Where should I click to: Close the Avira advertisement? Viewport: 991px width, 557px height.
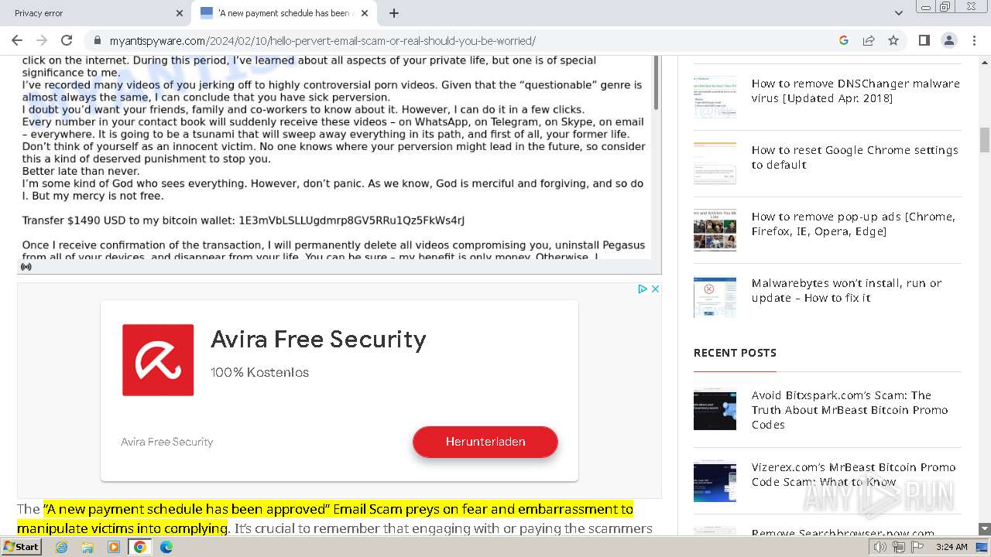pyautogui.click(x=654, y=289)
